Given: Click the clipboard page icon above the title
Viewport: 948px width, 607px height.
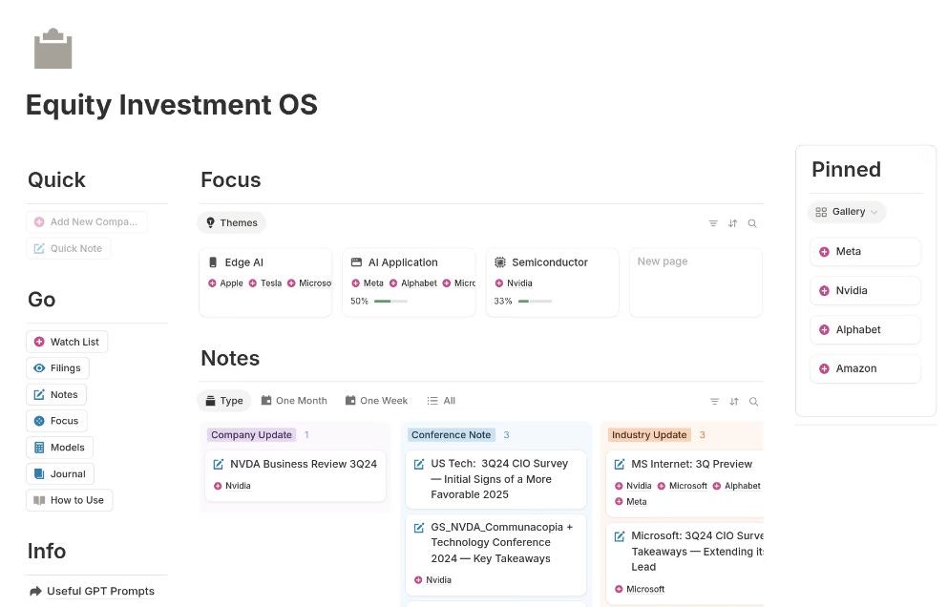Looking at the screenshot, I should pyautogui.click(x=53, y=49).
